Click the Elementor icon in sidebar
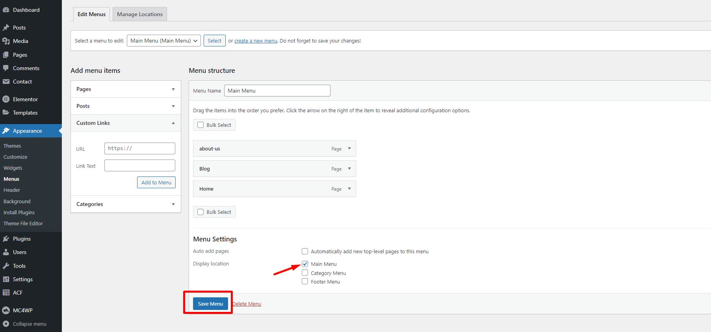Viewport: 711px width, 332px height. pyautogui.click(x=6, y=99)
